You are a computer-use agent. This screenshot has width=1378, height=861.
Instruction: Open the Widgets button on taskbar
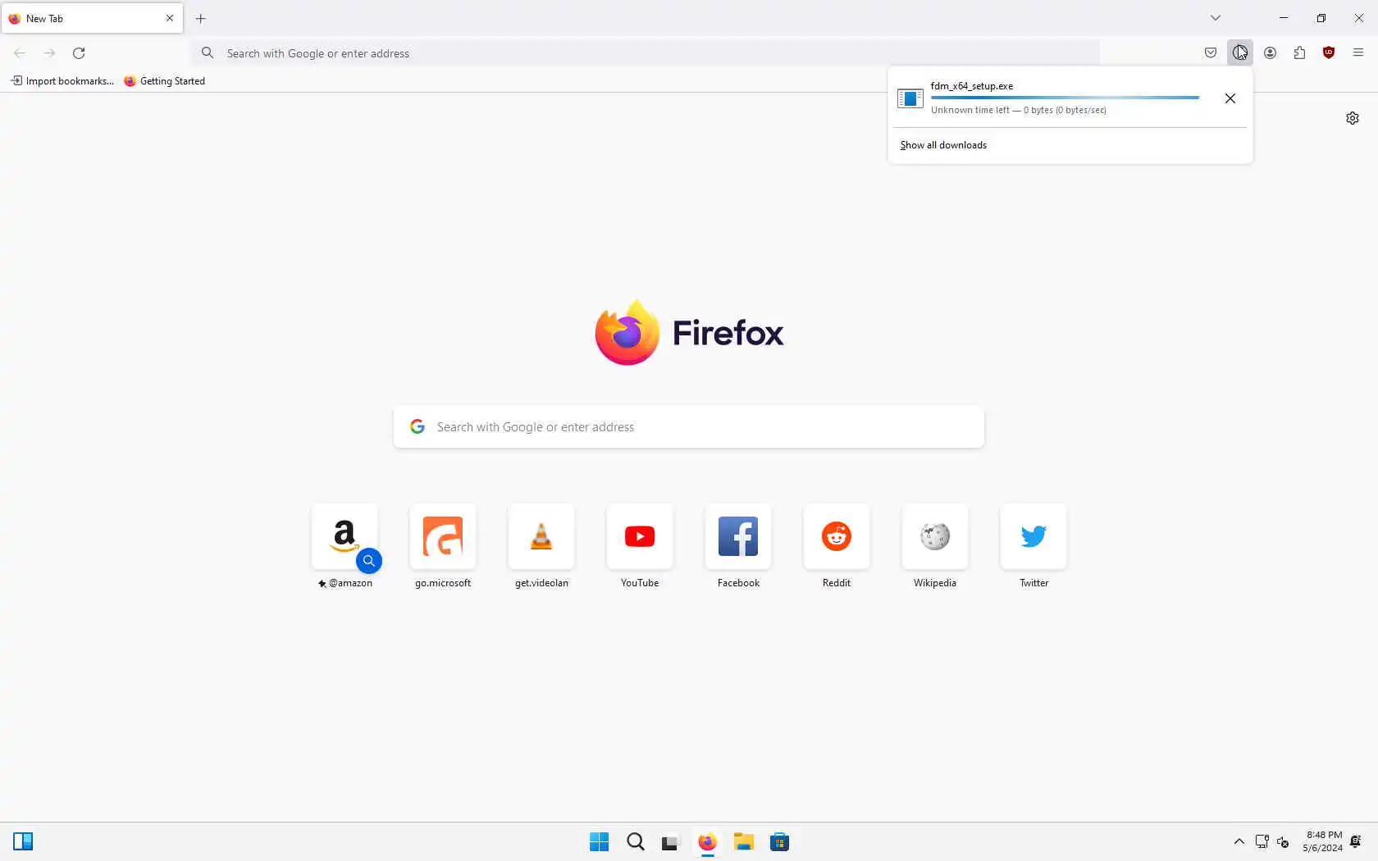[x=23, y=841]
